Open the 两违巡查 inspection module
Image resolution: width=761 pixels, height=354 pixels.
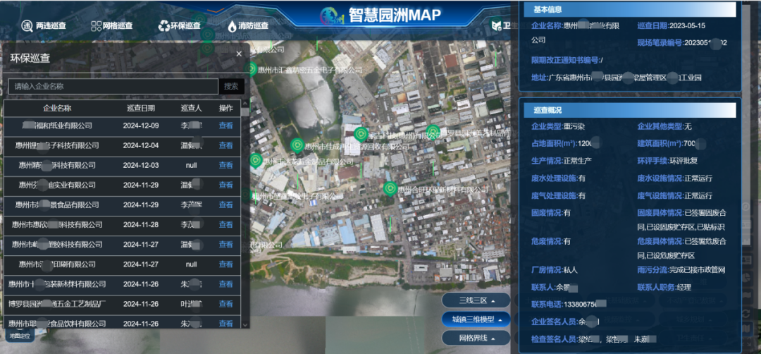[43, 25]
